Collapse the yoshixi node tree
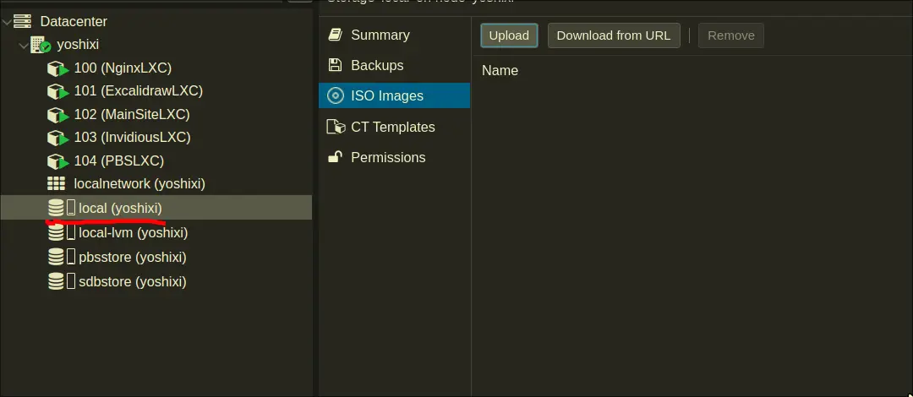 (23, 45)
